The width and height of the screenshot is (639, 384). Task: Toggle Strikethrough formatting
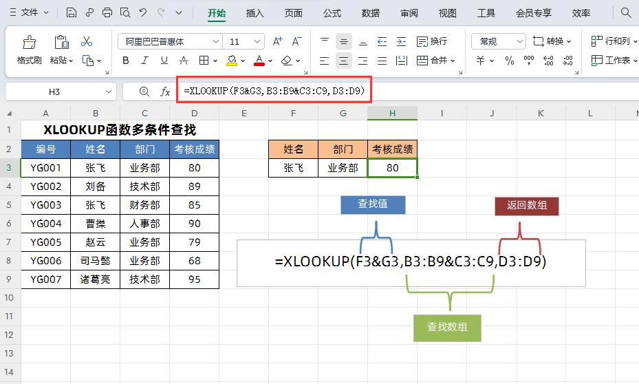(184, 61)
